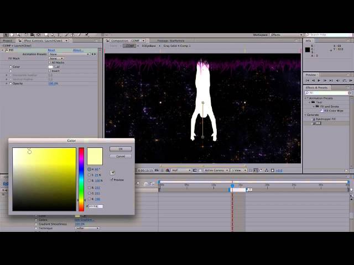Select the G (green) radio button
Viewport: 354px width, 265px height.
tap(89, 193)
